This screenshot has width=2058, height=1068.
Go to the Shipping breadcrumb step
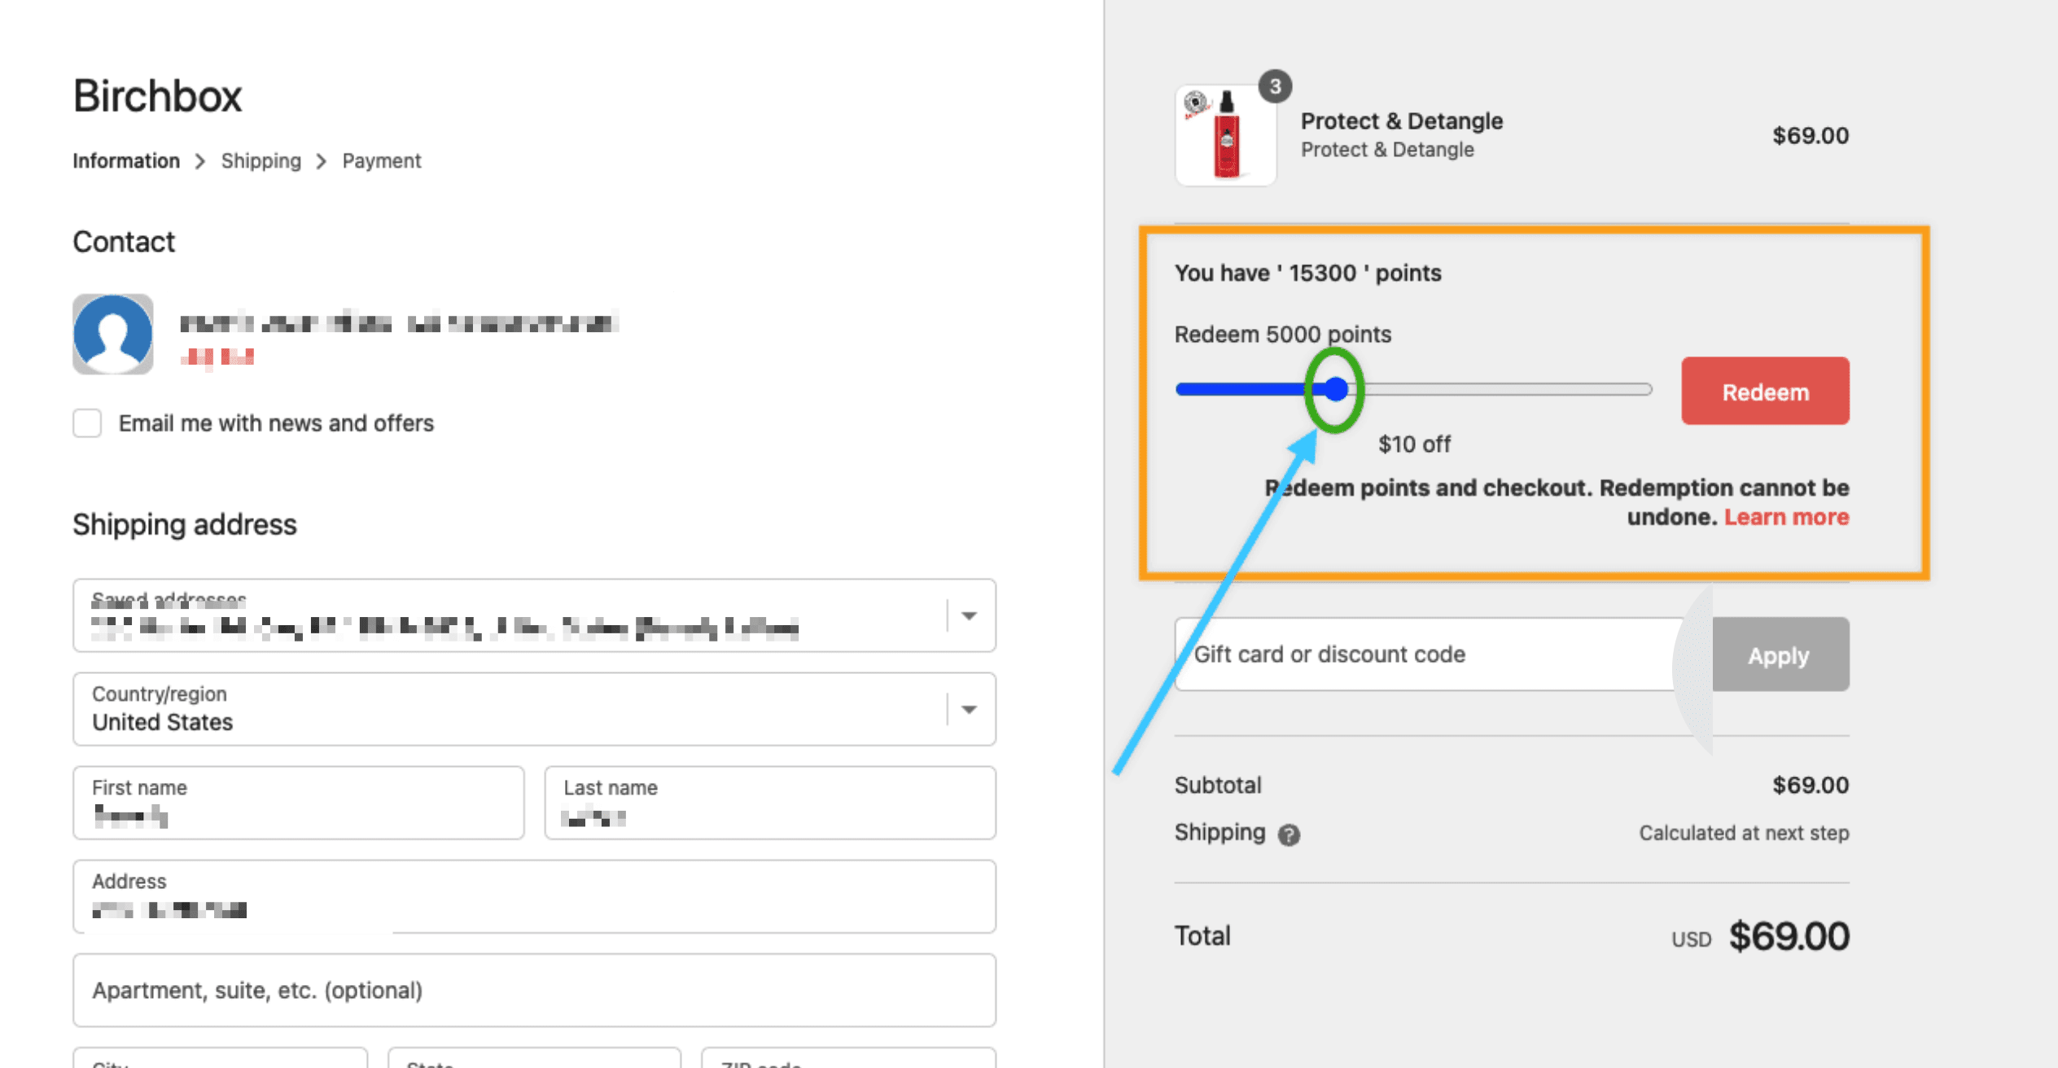click(x=261, y=161)
